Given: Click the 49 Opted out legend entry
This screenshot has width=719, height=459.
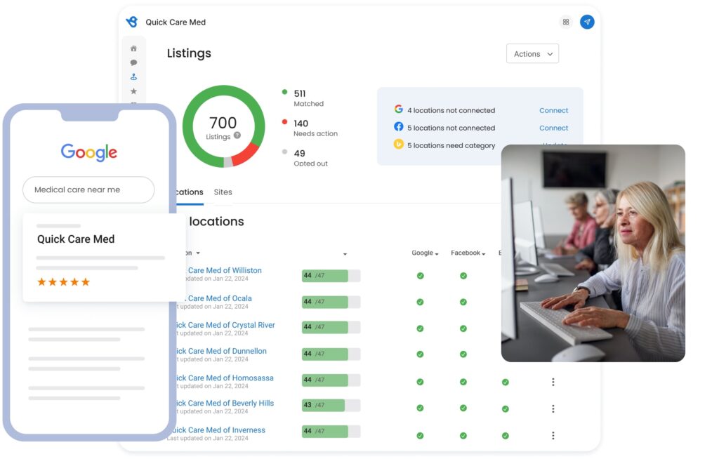Looking at the screenshot, I should (305, 158).
